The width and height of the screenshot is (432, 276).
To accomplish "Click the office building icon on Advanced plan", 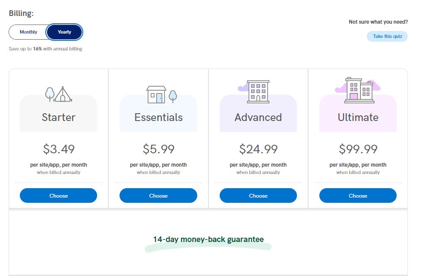I will click(259, 91).
